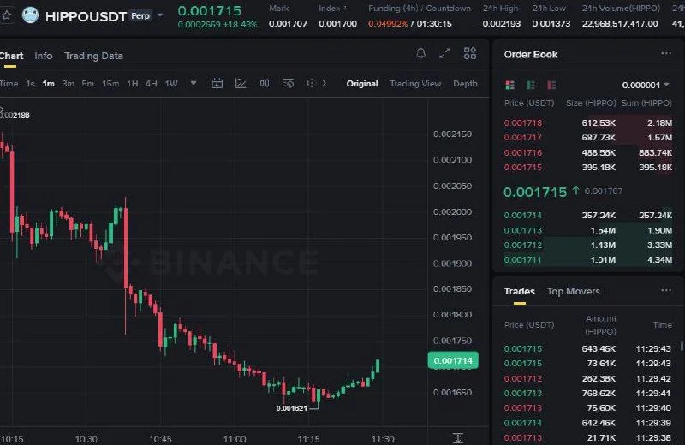Select the 1H interval

133,83
